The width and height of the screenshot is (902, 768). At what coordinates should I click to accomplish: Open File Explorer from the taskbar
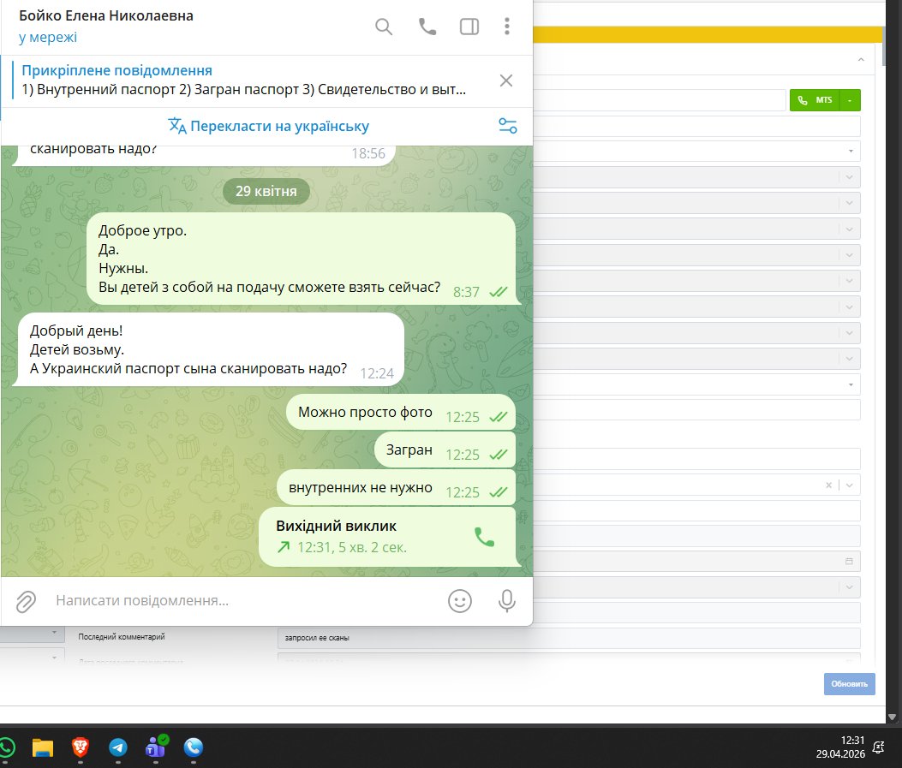pyautogui.click(x=43, y=748)
